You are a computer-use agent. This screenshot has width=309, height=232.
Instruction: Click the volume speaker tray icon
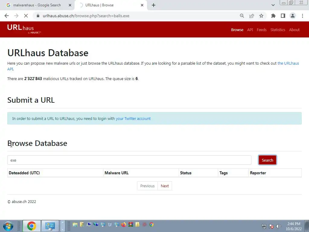point(279,226)
